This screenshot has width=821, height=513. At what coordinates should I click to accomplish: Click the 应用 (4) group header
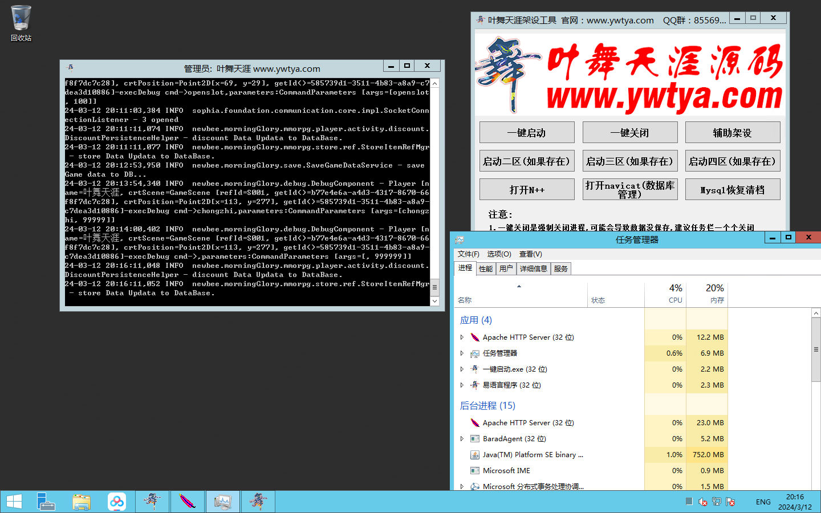(x=476, y=320)
